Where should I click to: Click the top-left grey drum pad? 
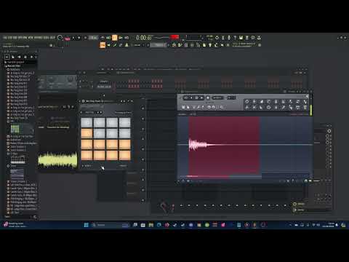pos(87,122)
